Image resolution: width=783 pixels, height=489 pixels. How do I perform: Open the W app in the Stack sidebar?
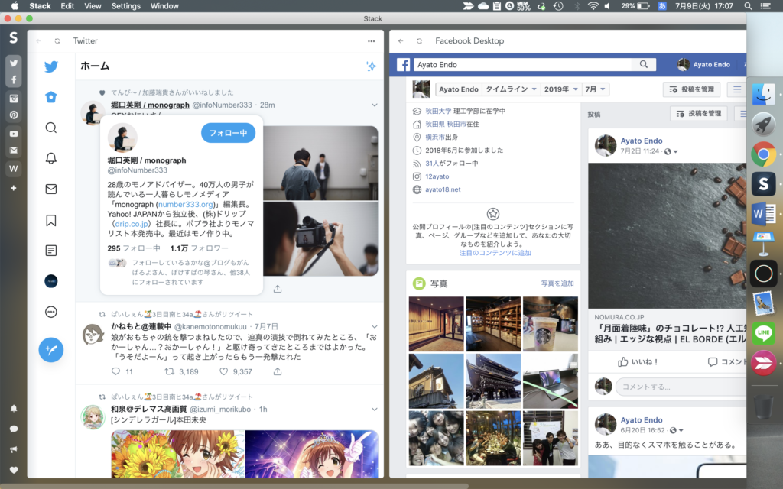[14, 168]
